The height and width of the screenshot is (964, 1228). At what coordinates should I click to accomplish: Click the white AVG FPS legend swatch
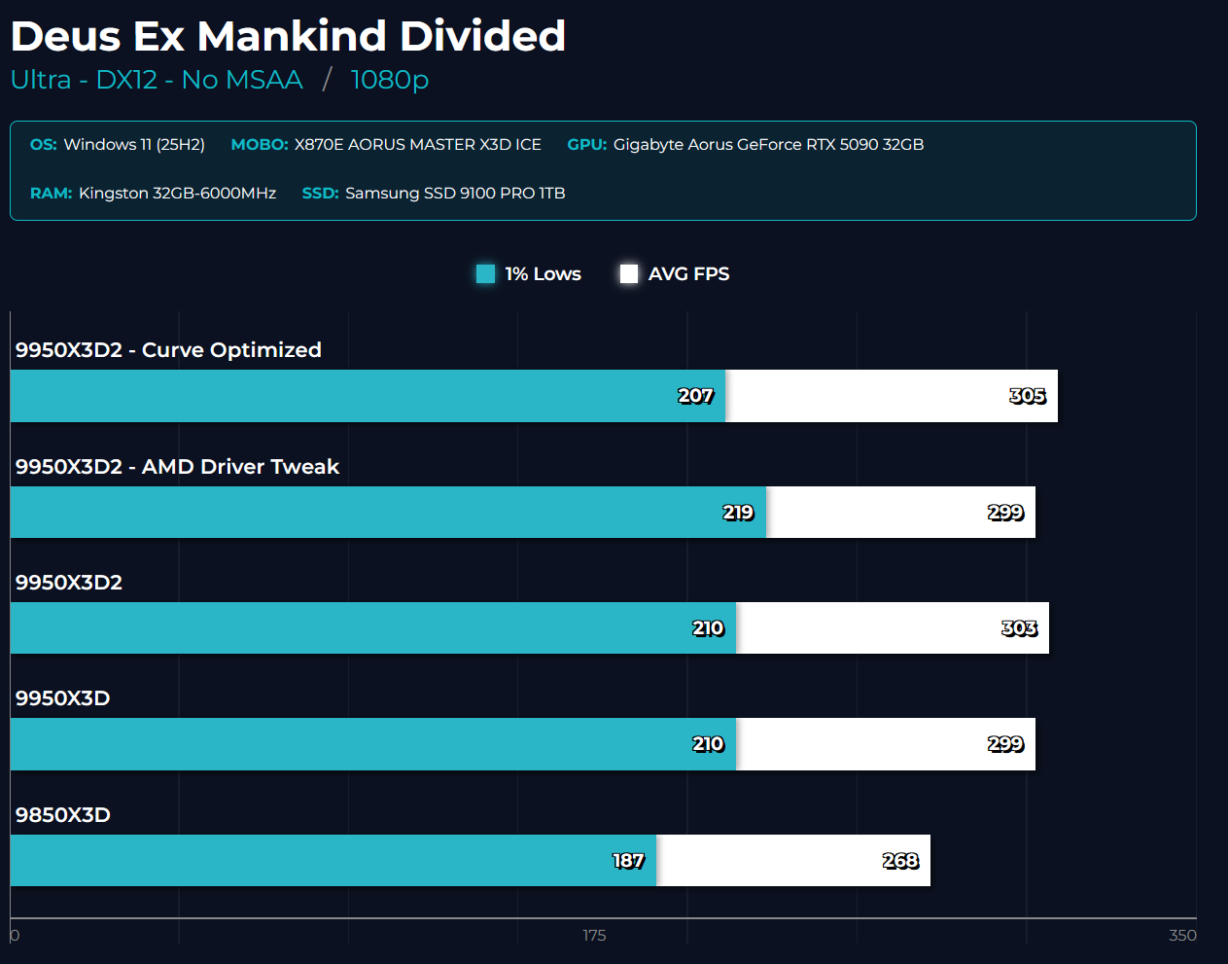click(x=629, y=274)
